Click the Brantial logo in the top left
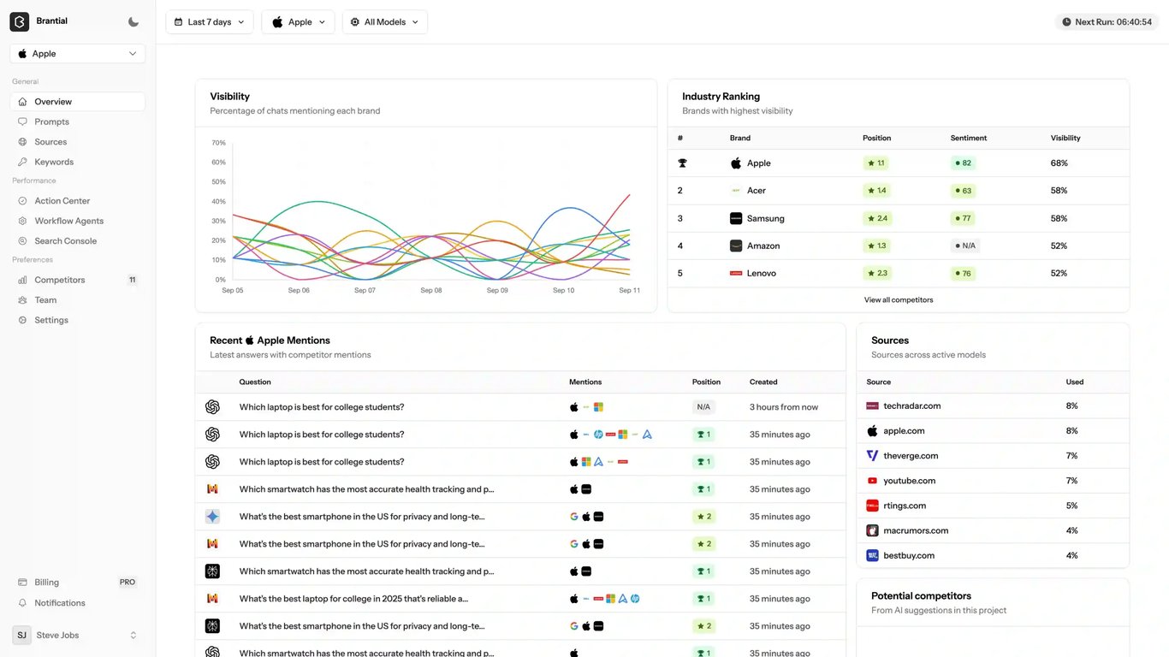This screenshot has width=1169, height=657. click(19, 21)
